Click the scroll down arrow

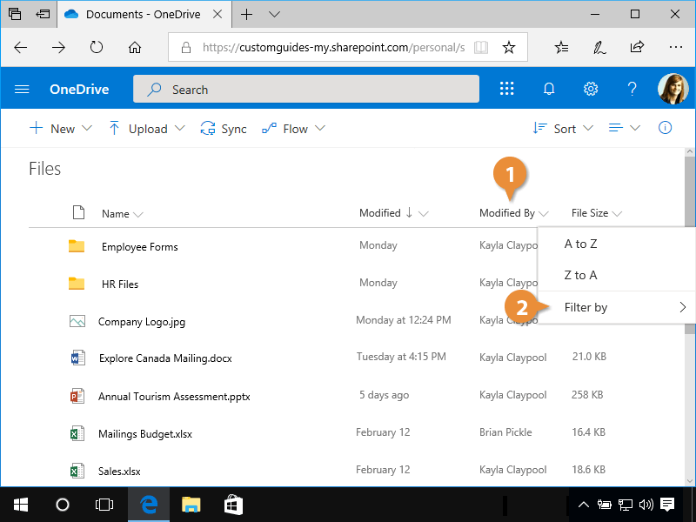pos(689,481)
